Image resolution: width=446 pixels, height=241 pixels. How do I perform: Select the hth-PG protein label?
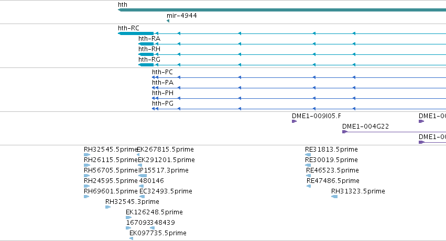[162, 104]
